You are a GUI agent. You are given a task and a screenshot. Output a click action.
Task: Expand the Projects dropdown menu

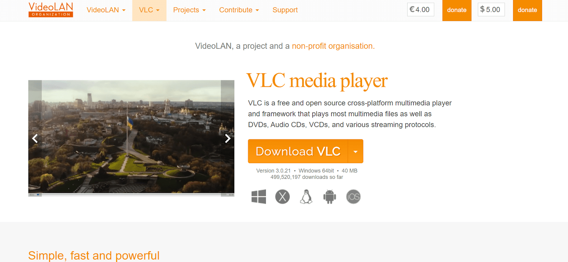pyautogui.click(x=189, y=10)
